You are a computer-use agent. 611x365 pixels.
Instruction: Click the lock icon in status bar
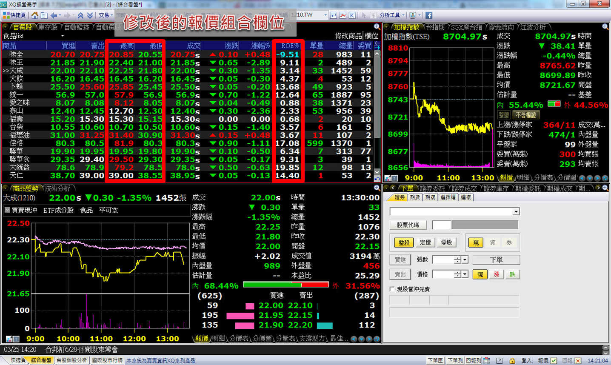[x=512, y=360]
